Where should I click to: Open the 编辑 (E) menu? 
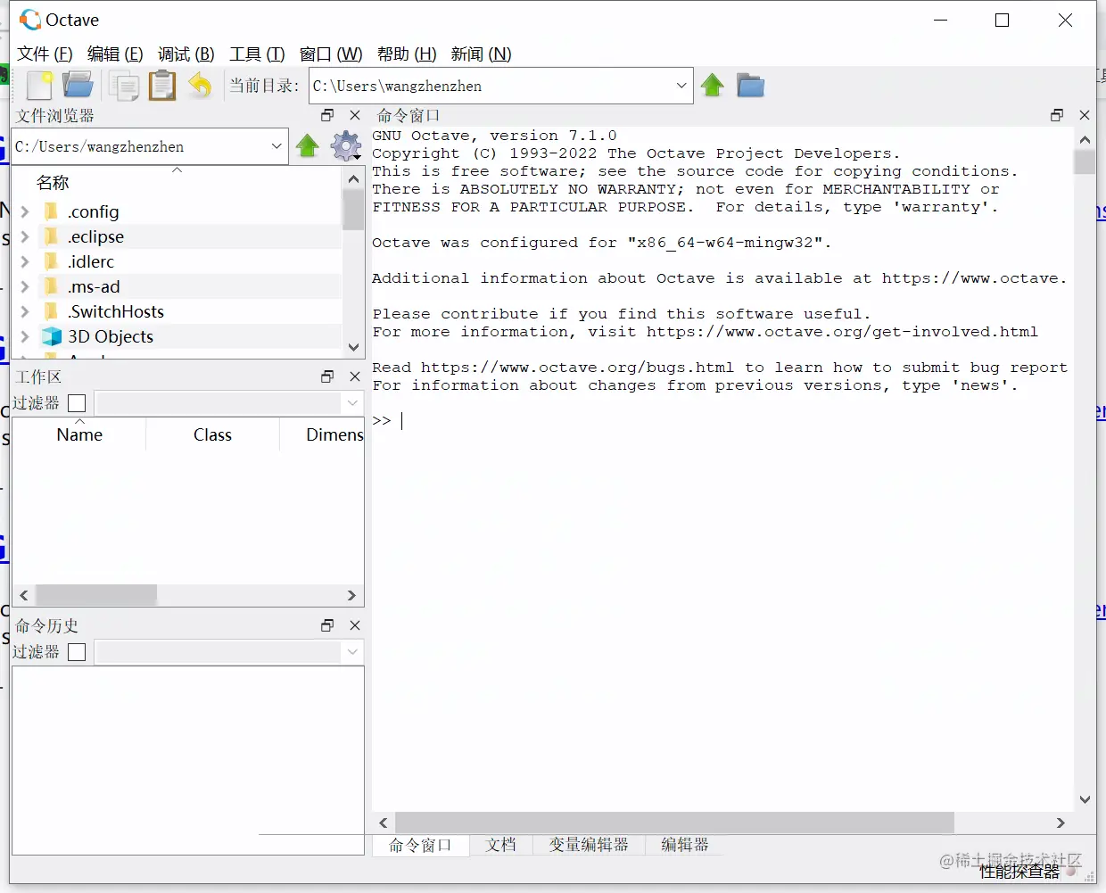coord(115,54)
